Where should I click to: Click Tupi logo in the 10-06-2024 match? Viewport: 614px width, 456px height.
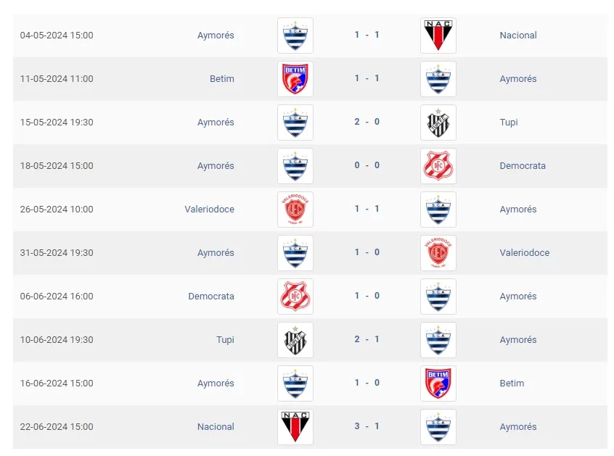click(295, 340)
